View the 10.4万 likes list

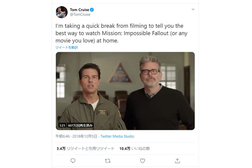(135, 149)
